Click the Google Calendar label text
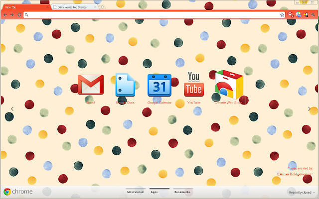319x199 pixels. 159,102
